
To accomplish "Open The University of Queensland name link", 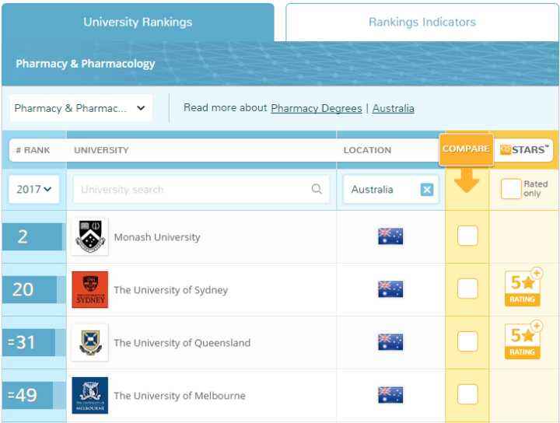I will (182, 343).
